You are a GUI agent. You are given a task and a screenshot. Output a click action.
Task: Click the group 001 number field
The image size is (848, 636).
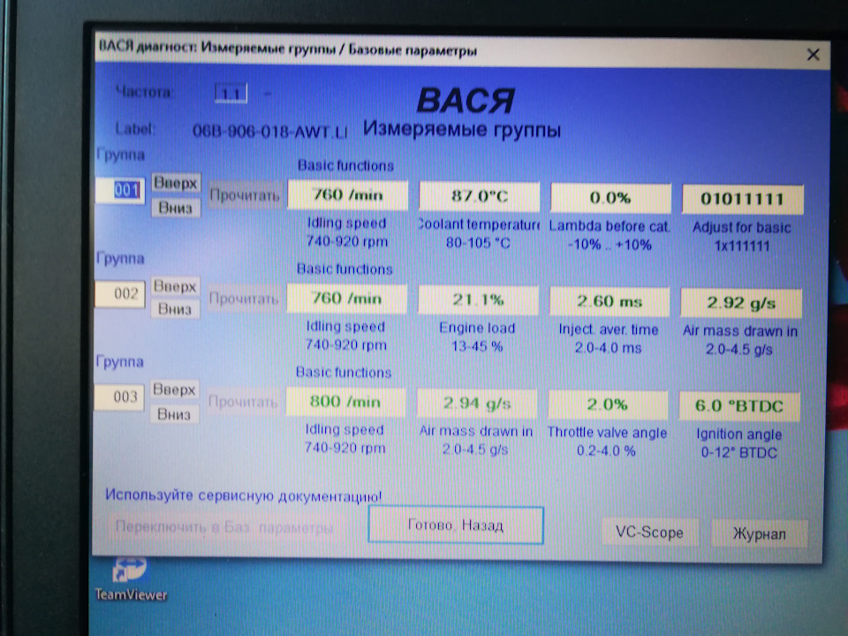pyautogui.click(x=120, y=191)
